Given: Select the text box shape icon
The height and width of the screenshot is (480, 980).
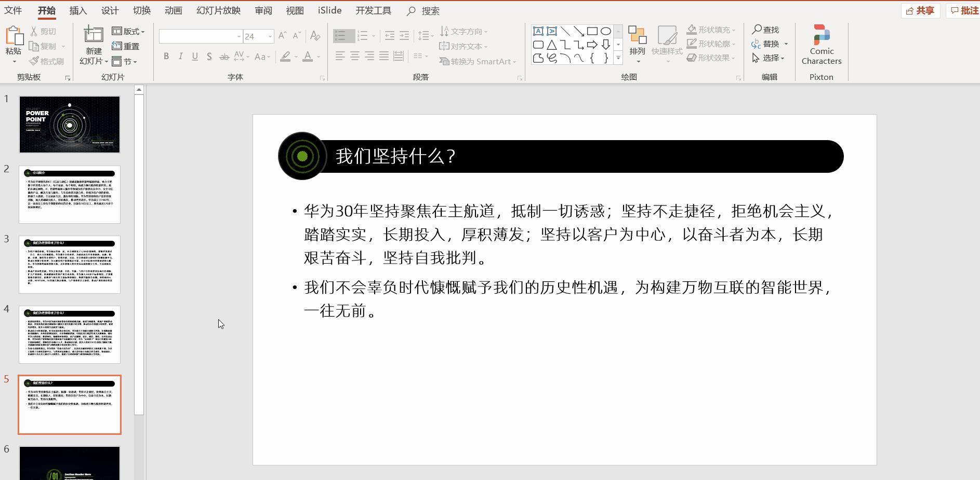Looking at the screenshot, I should click(538, 31).
